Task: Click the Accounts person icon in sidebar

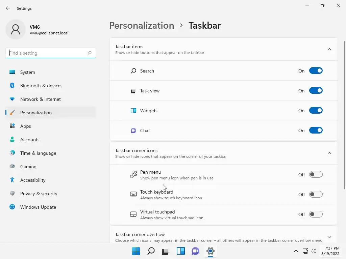Action: pos(12,139)
